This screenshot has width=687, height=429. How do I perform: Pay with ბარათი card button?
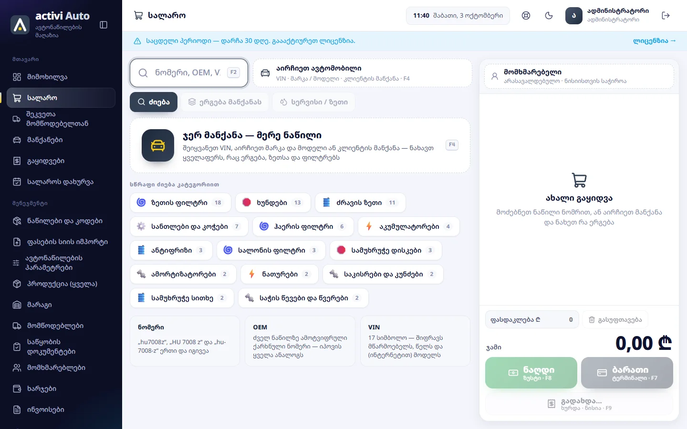point(627,373)
